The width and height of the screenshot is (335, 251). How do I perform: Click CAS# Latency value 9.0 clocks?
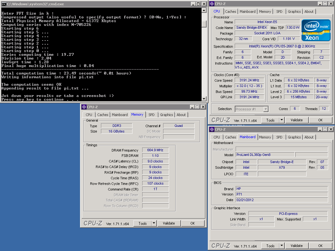pos(155,161)
